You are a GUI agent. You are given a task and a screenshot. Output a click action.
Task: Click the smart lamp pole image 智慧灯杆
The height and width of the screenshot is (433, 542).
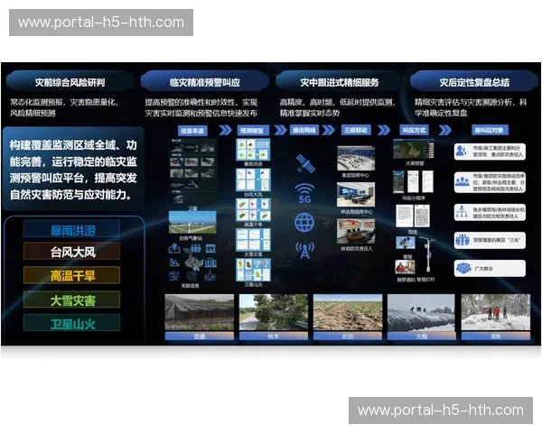(x=427, y=254)
